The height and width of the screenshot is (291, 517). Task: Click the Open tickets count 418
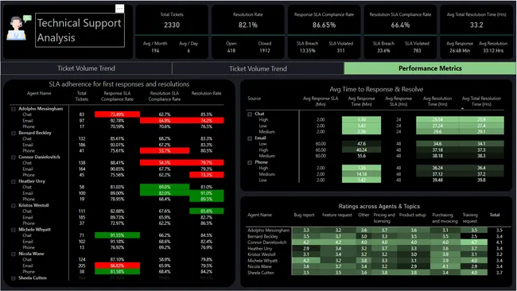(231, 51)
